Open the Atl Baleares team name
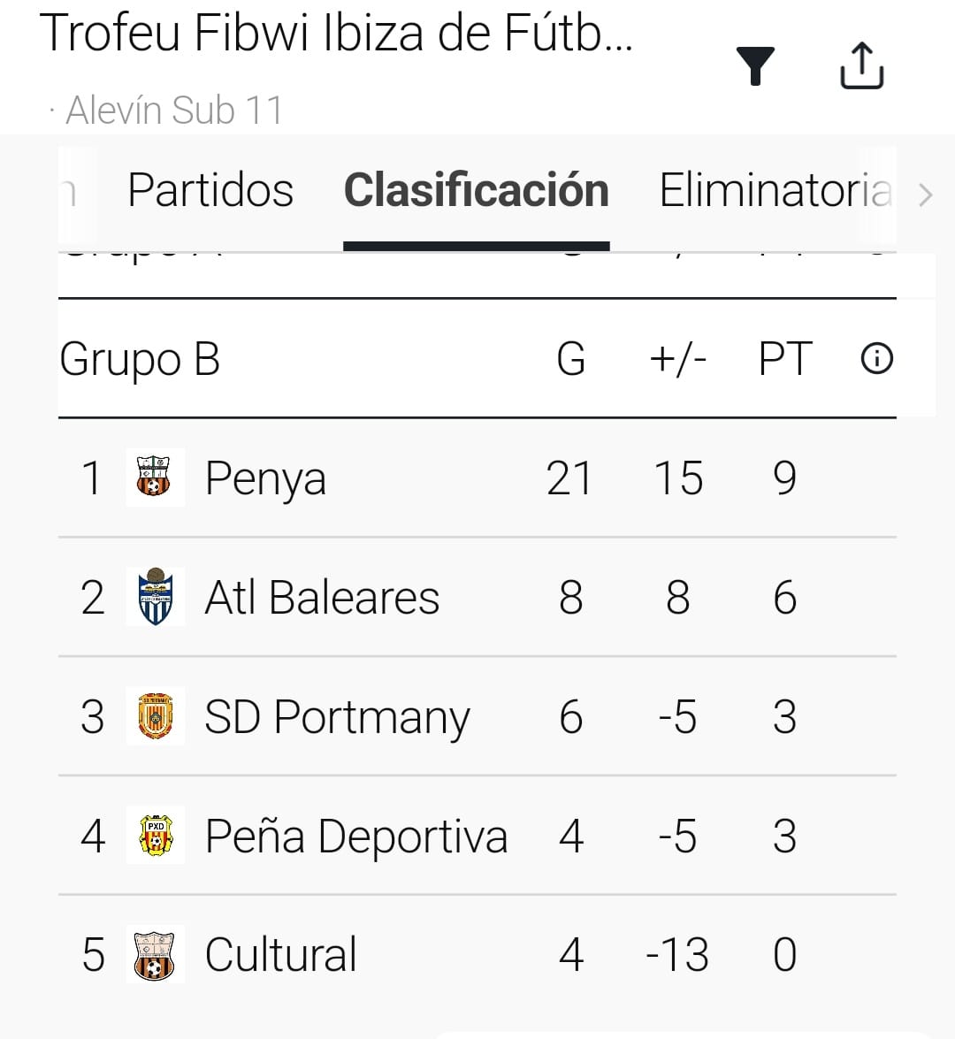The image size is (955, 1039). tap(322, 598)
